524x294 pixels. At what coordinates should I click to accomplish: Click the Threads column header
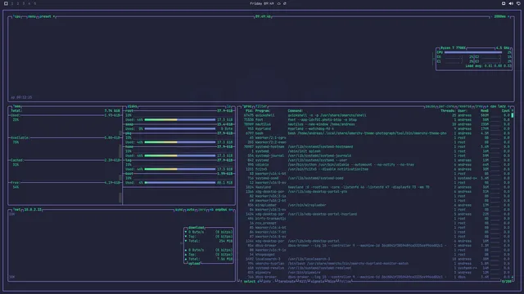click(448, 111)
